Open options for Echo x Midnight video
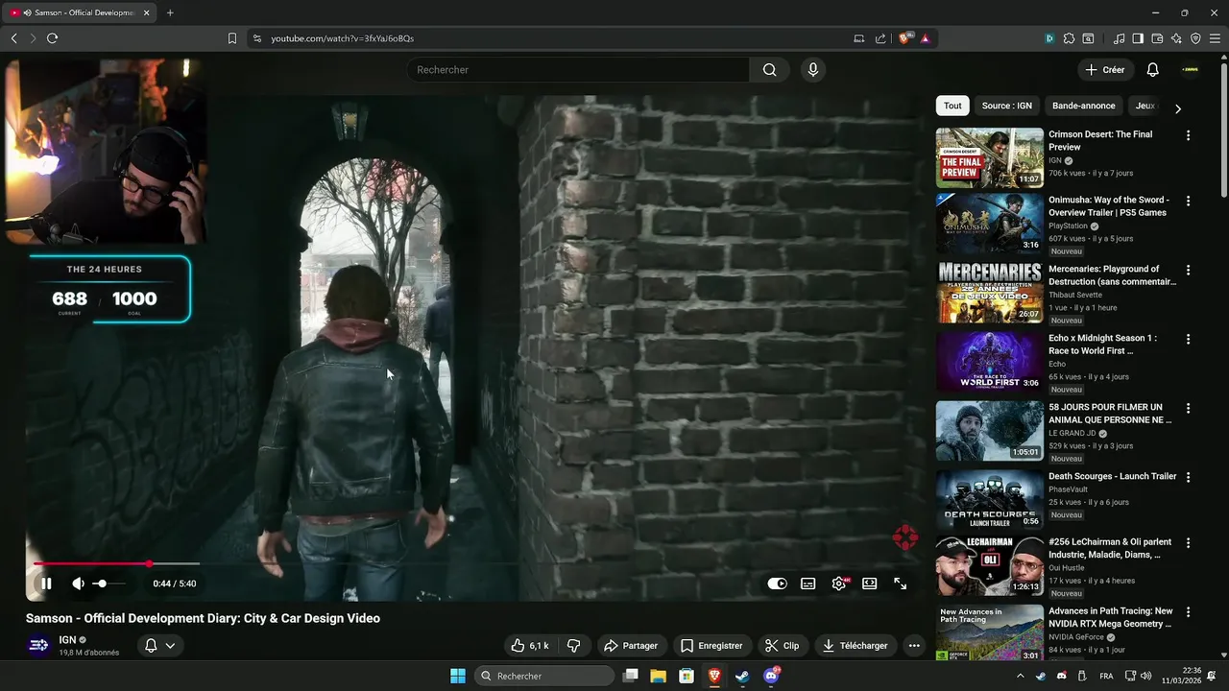This screenshot has height=691, width=1229. point(1188,340)
